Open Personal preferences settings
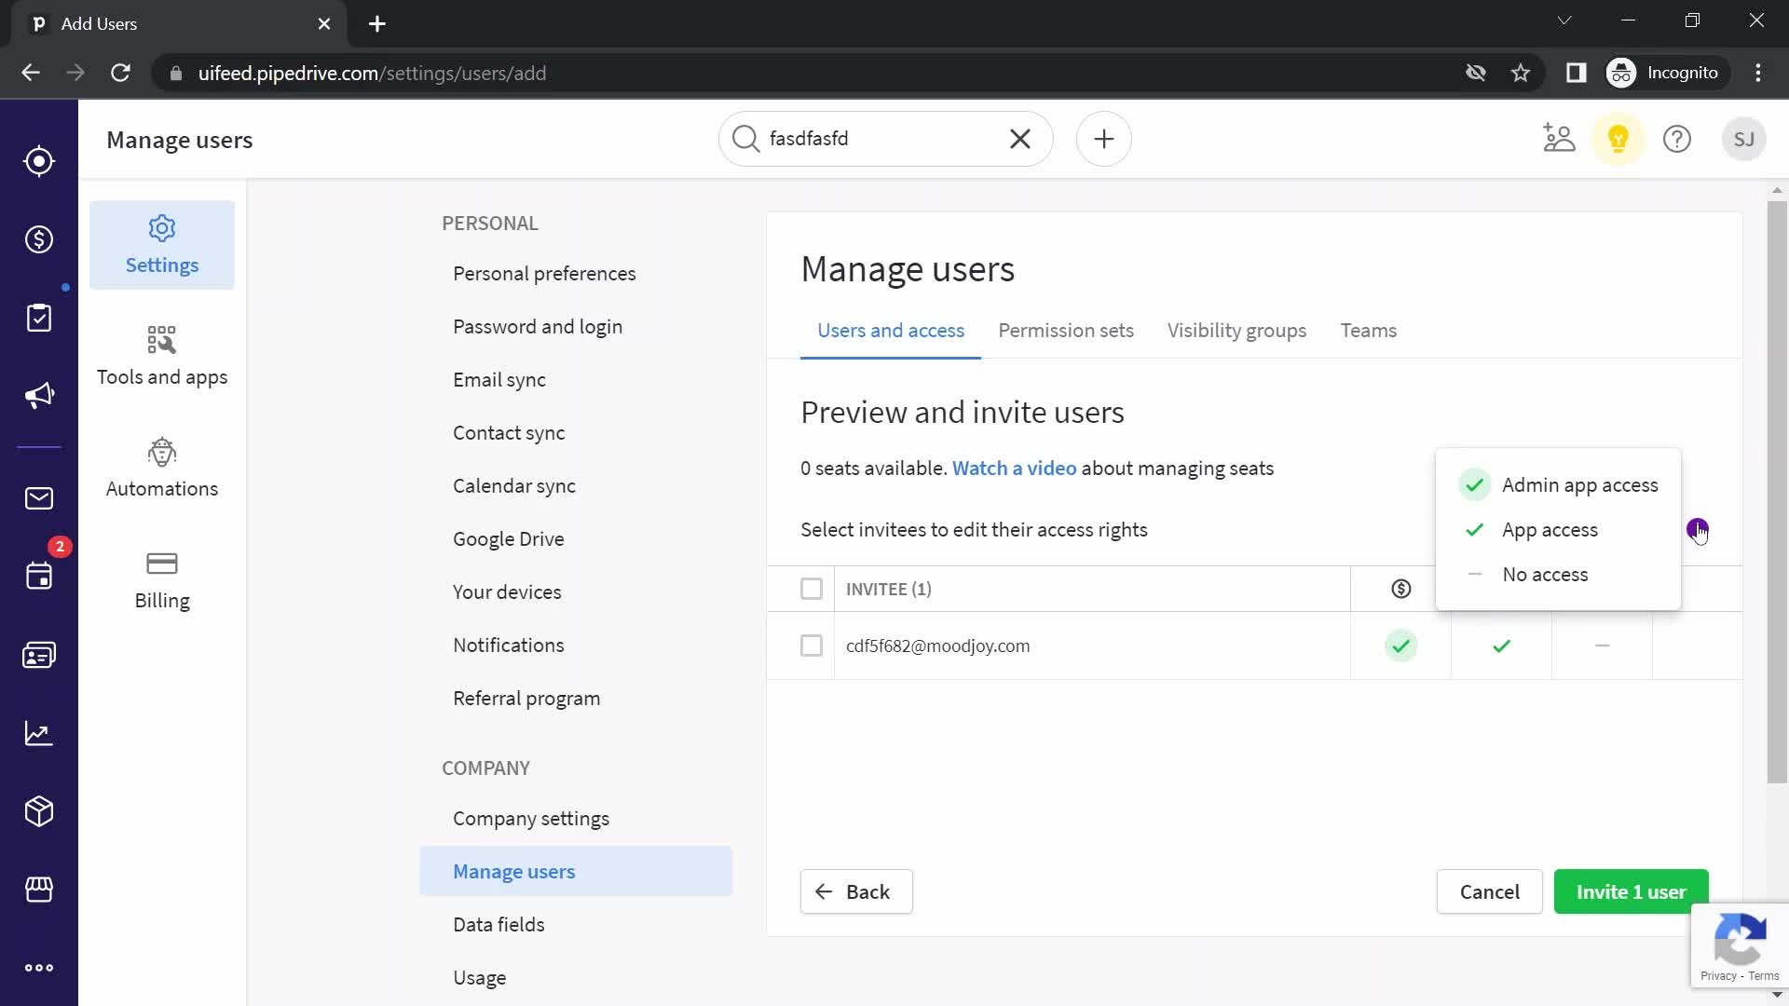 [544, 274]
